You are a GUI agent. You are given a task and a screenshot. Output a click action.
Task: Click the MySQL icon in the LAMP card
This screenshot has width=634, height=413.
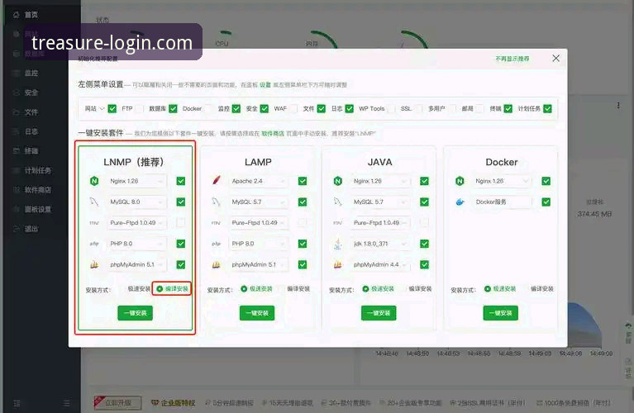217,202
